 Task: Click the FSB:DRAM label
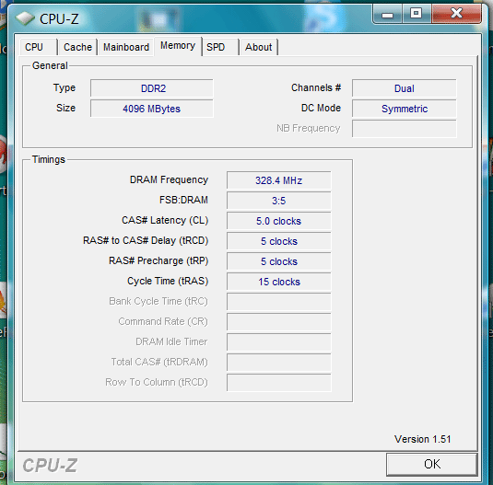(183, 200)
